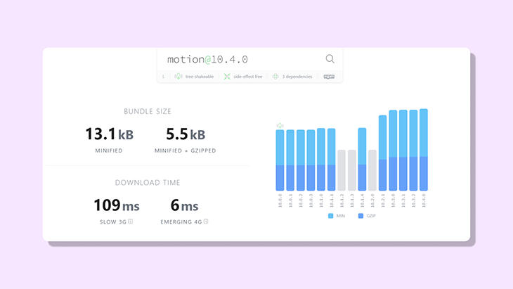Click the tree-shakeable leaf icon
The height and width of the screenshot is (289, 513).
click(x=178, y=77)
